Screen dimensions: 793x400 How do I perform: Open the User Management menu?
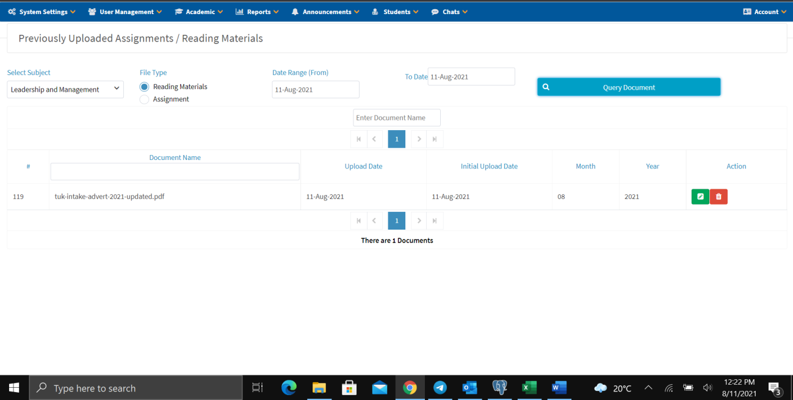125,11
